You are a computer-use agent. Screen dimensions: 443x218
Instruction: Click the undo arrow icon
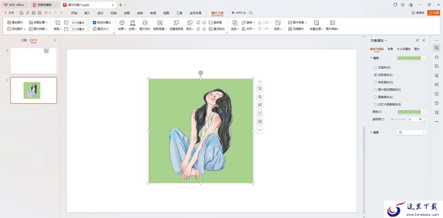pos(46,13)
